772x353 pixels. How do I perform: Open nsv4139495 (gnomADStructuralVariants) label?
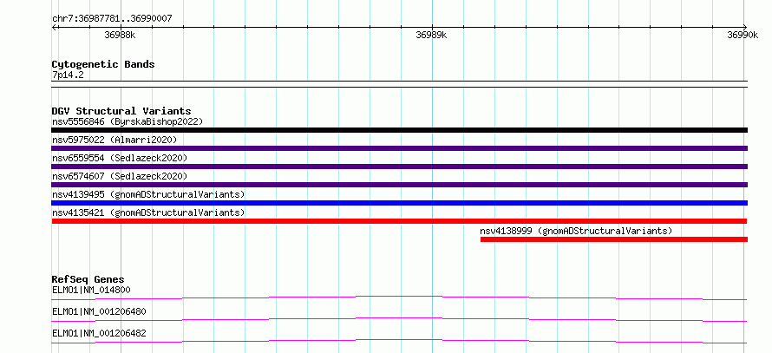click(x=148, y=194)
